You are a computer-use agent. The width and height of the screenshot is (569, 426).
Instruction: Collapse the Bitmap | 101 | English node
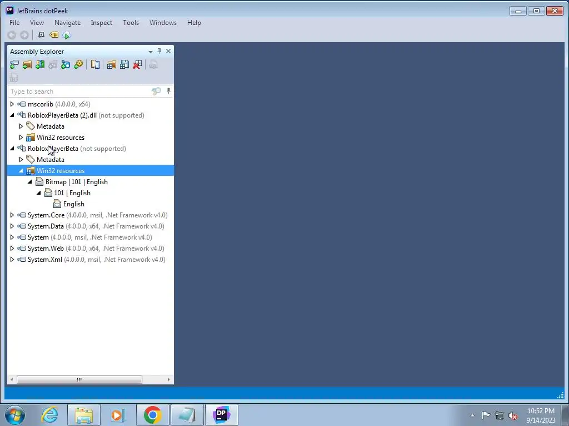click(x=30, y=182)
